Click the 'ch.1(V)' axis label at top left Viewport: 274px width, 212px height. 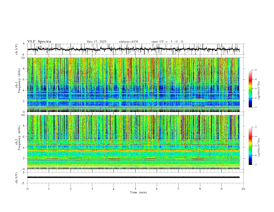[17, 49]
